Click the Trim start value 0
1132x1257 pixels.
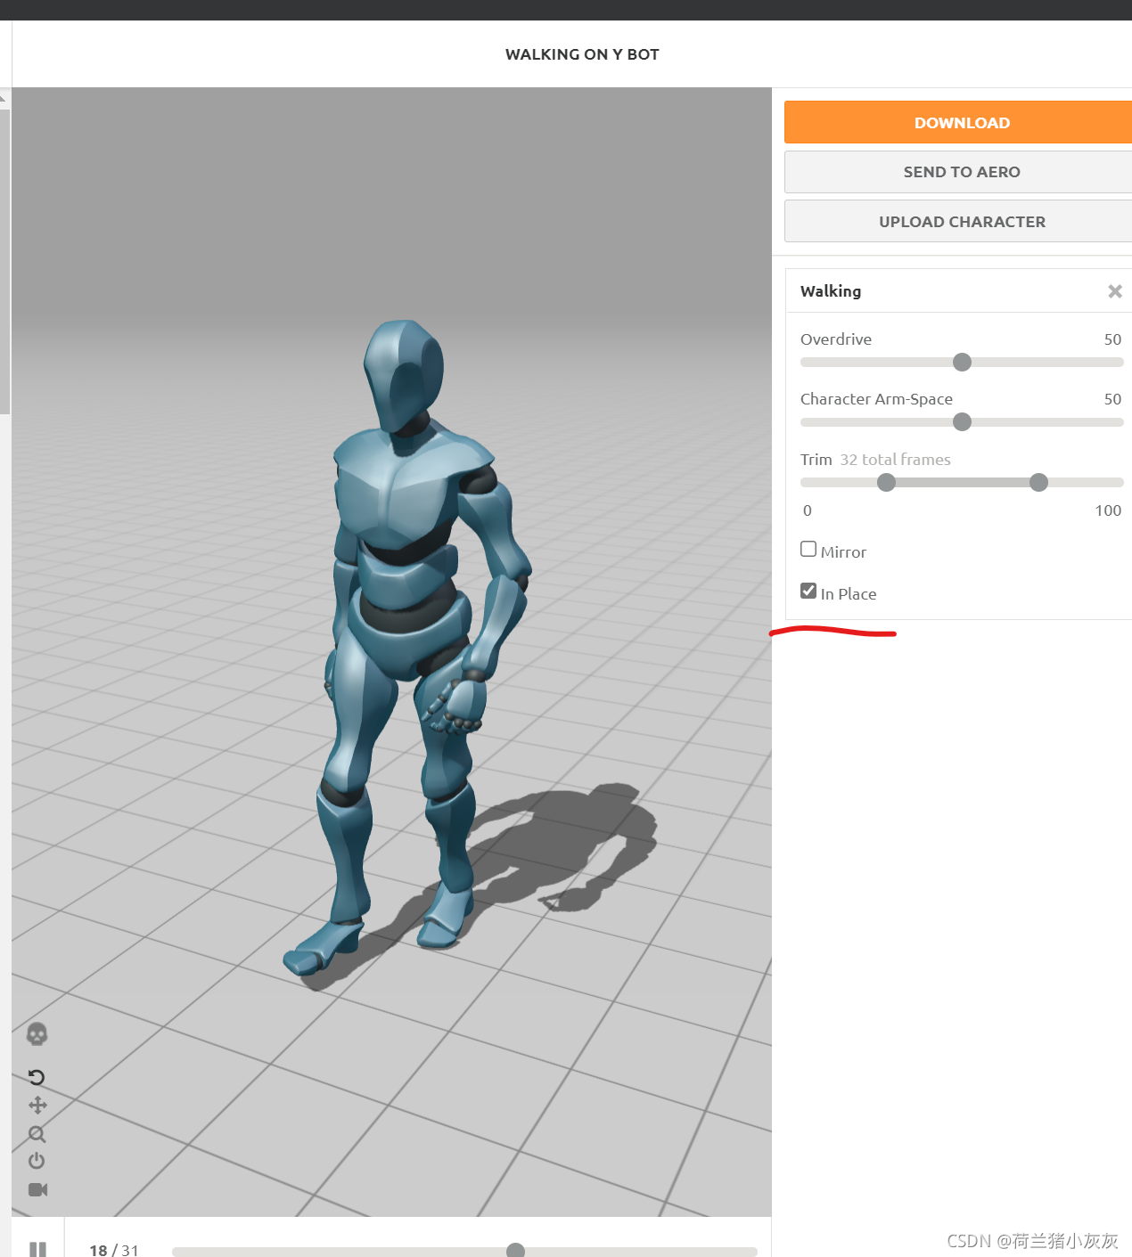808,510
